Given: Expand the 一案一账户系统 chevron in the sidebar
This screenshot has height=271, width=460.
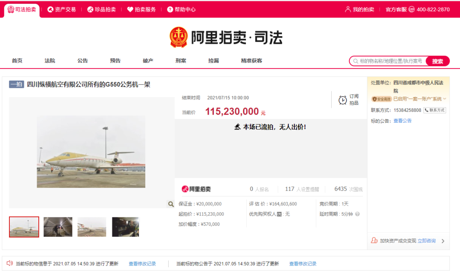Looking at the screenshot, I should 445,98.
